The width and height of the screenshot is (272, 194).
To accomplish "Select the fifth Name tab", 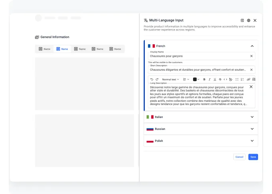I will pyautogui.click(x=115, y=49).
